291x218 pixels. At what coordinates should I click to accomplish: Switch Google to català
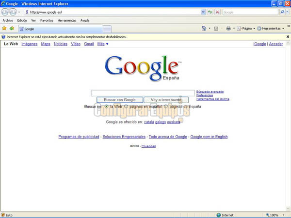click(149, 122)
